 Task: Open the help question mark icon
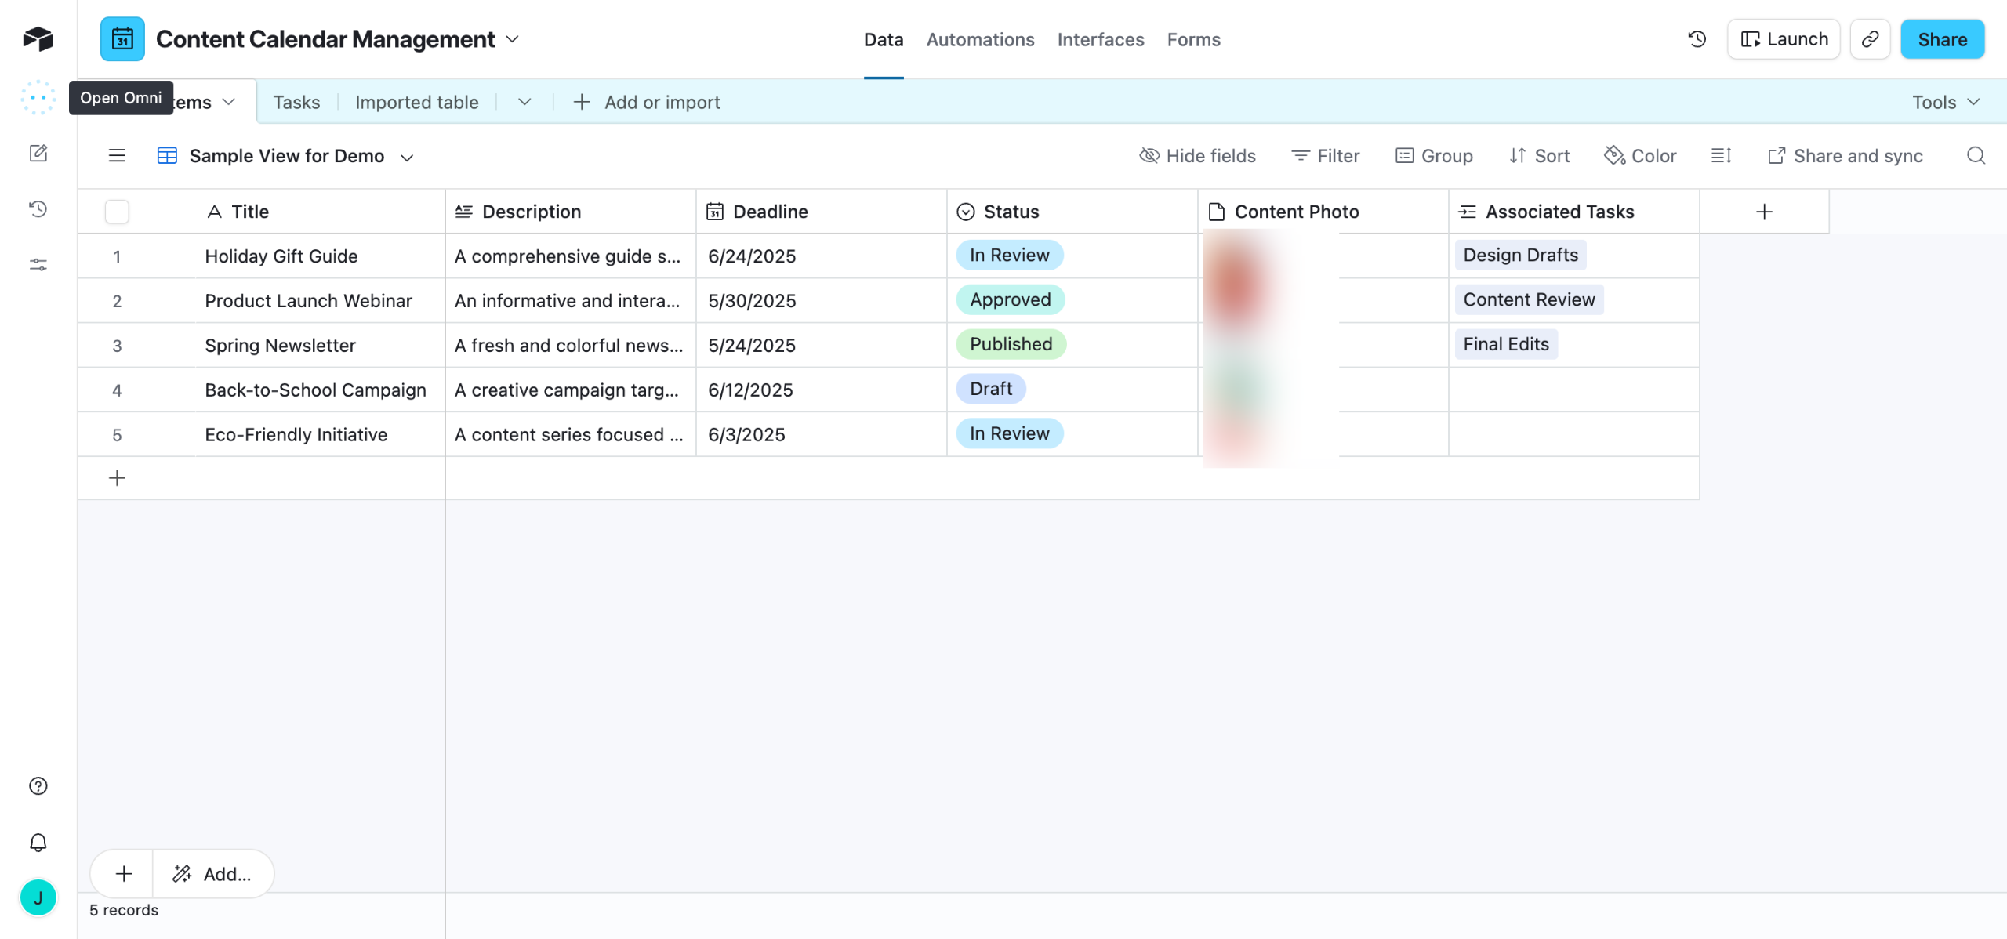(x=38, y=786)
